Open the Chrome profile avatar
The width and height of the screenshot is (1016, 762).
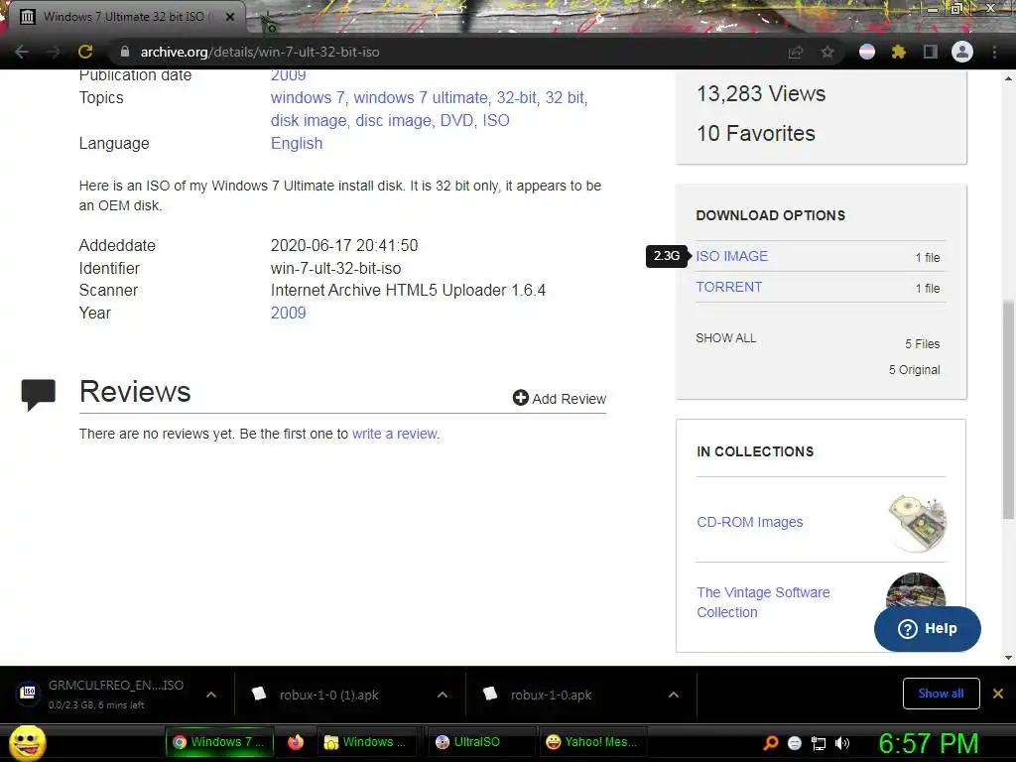point(962,52)
